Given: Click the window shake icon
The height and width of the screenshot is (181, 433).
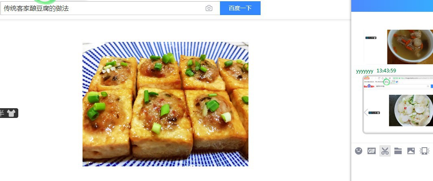Looking at the screenshot, I should [x=424, y=151].
